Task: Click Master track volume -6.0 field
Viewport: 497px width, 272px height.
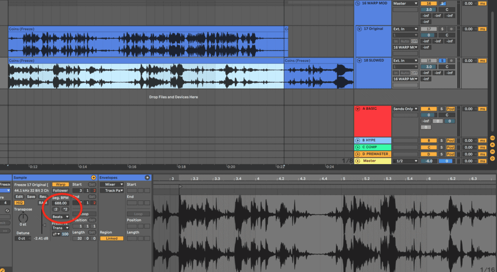Action: pos(429,161)
